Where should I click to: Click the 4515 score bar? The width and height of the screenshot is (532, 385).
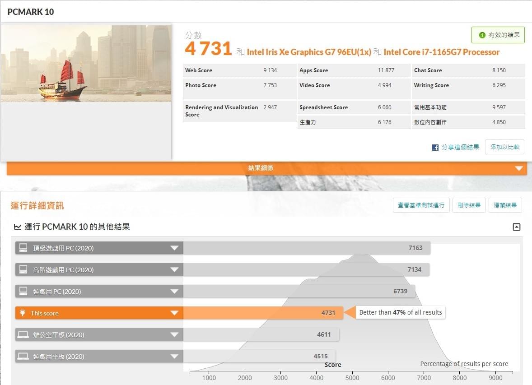(260, 356)
